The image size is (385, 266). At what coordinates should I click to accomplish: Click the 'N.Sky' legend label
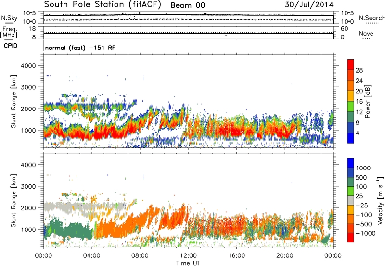coord(9,18)
